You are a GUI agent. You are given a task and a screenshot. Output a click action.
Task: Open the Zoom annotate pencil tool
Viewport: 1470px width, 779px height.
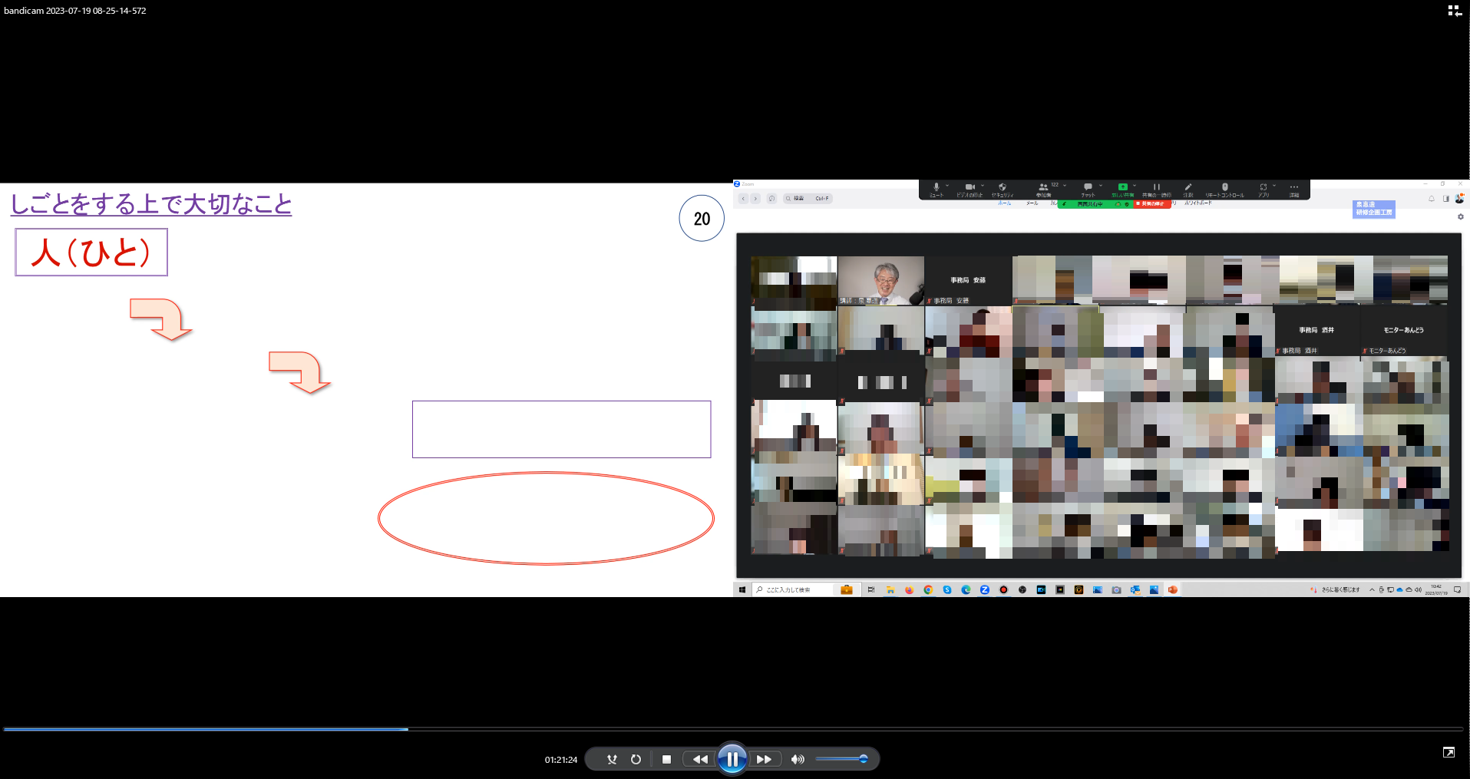point(1188,190)
